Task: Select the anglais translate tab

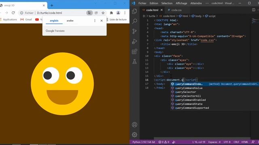Action: pyautogui.click(x=54, y=21)
